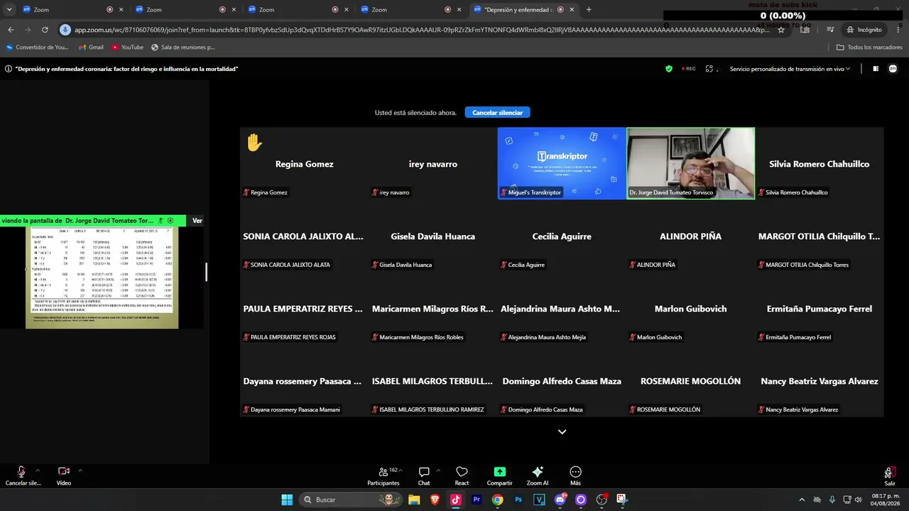The height and width of the screenshot is (511, 909).
Task: Expand the Video options chevron
Action: 80,470
